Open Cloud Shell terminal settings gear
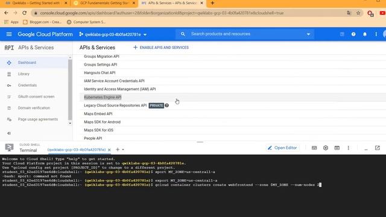This screenshot has height=217, width=386. click(326, 148)
